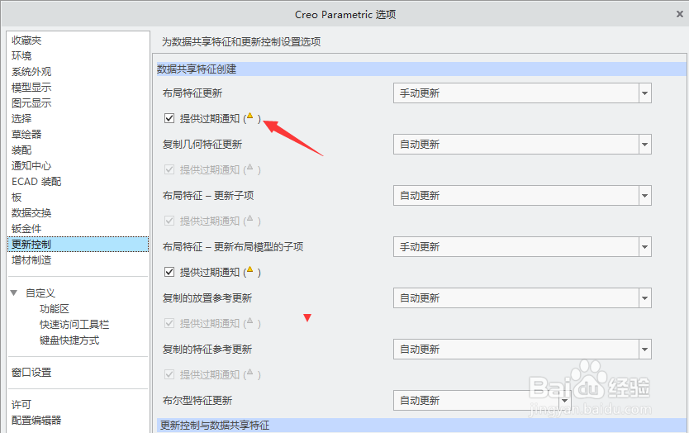Image resolution: width=689 pixels, height=433 pixels.
Task: Uncheck 提供过期通知 under 更新布局模型的子项
Action: pyautogui.click(x=169, y=272)
